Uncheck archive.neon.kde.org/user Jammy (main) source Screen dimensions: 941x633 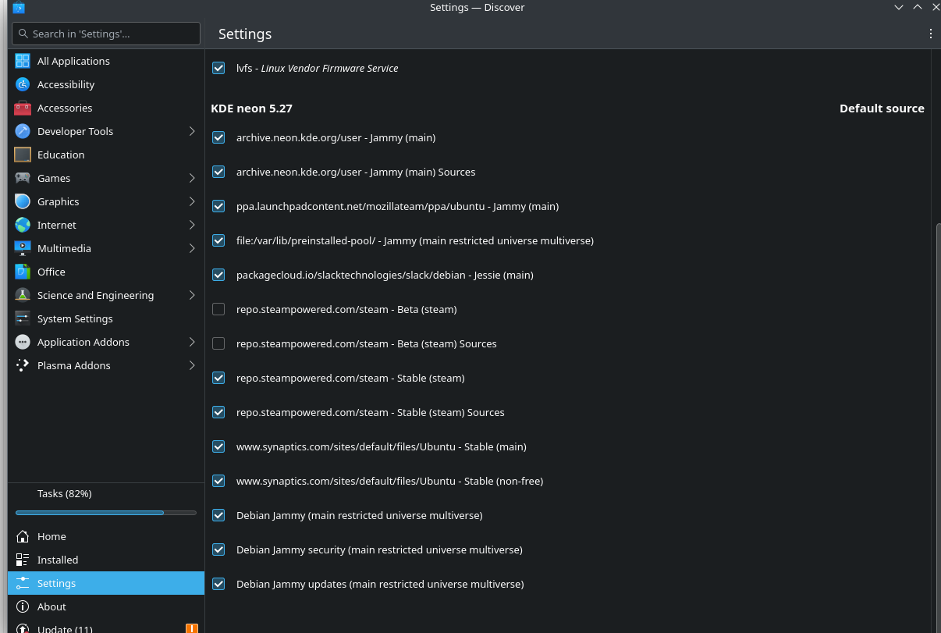(x=218, y=137)
